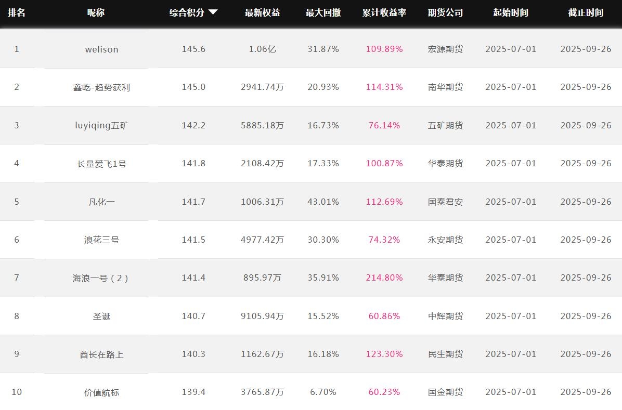Sort table by 最新权益 column header
Image resolution: width=622 pixels, height=410 pixels.
point(262,12)
